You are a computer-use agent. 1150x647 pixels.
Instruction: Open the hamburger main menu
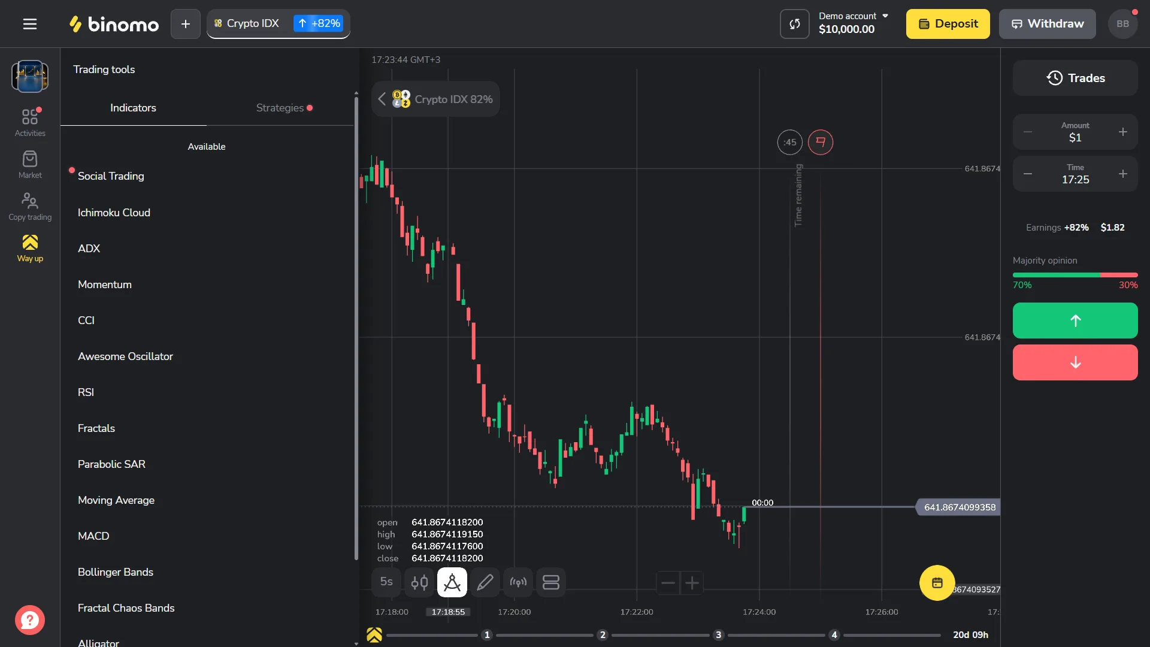coord(30,24)
